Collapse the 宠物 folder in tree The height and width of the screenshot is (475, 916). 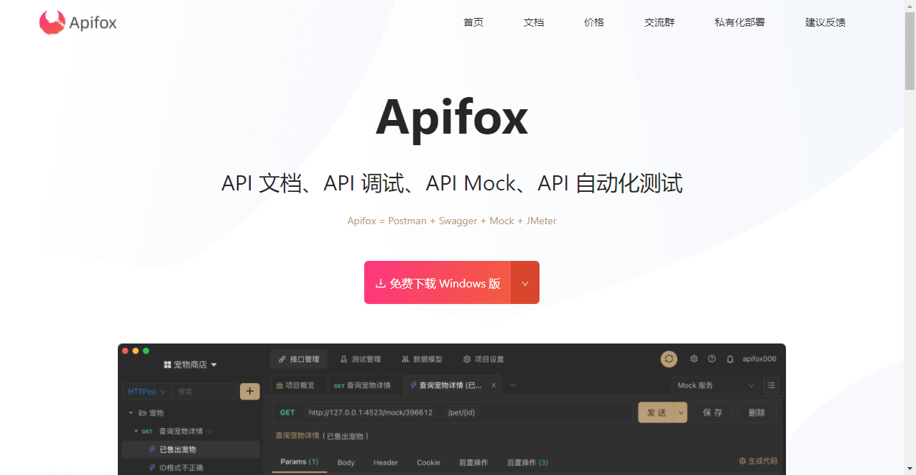point(131,412)
